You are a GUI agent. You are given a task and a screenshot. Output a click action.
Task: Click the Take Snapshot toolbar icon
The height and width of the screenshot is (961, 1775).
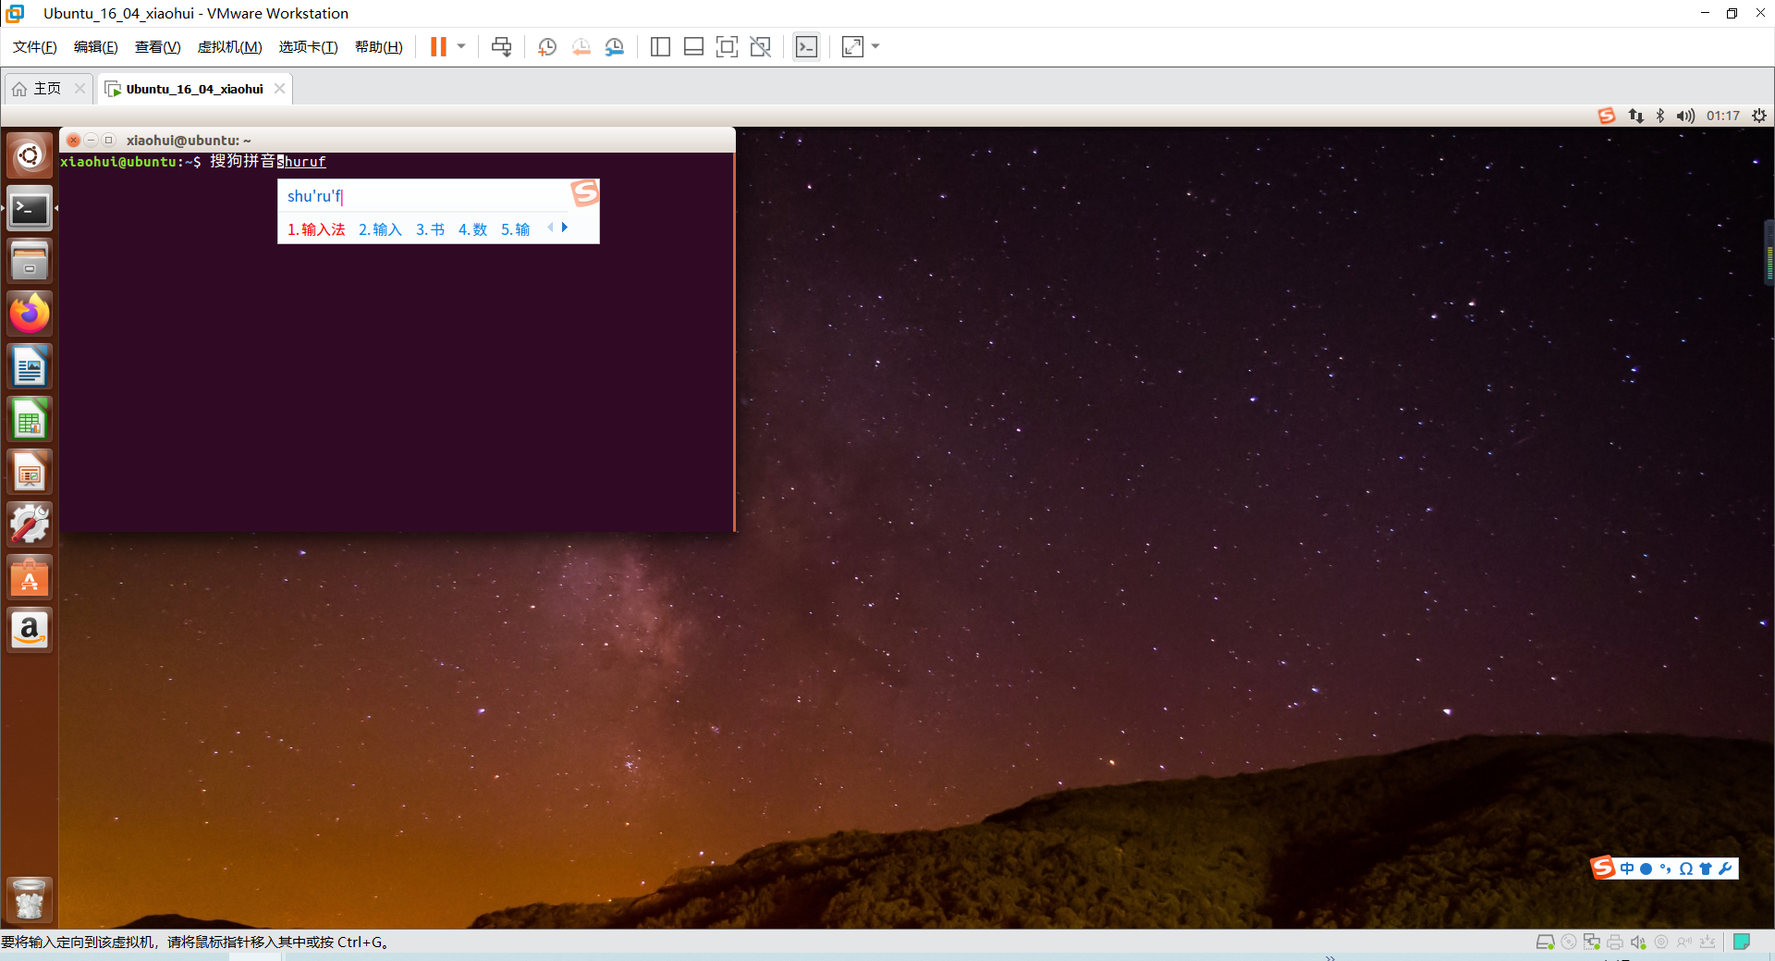point(546,46)
